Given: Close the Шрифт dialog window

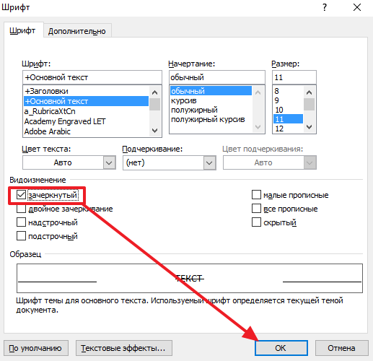Looking at the screenshot, I should (x=357, y=7).
